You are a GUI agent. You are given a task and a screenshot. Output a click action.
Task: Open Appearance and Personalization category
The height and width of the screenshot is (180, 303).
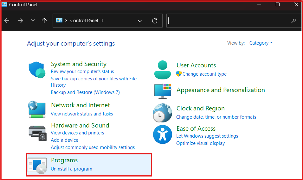pyautogui.click(x=221, y=90)
